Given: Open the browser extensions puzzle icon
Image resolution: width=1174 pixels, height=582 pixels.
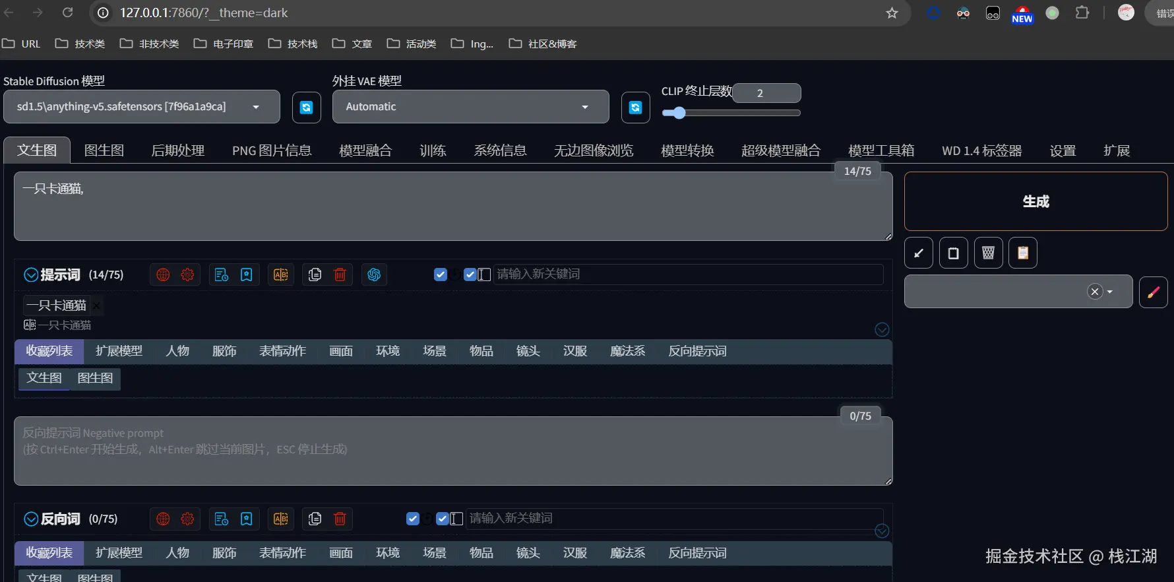Looking at the screenshot, I should tap(1082, 13).
